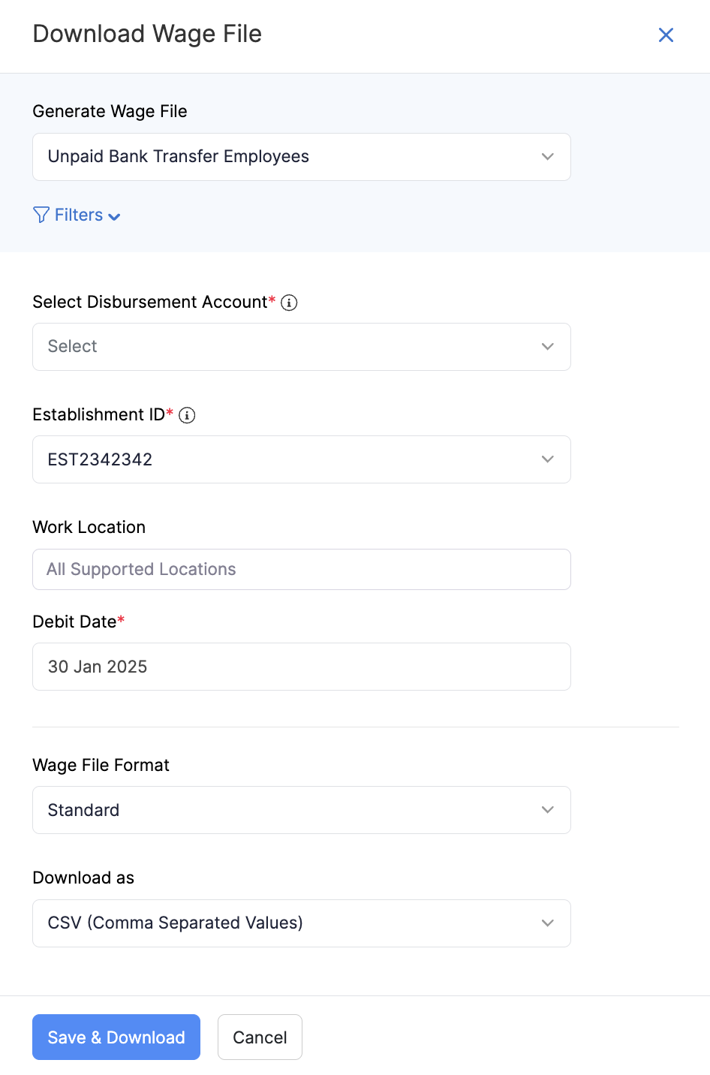This screenshot has width=710, height=1075.
Task: Open the Establishment ID dropdown
Action: click(301, 459)
